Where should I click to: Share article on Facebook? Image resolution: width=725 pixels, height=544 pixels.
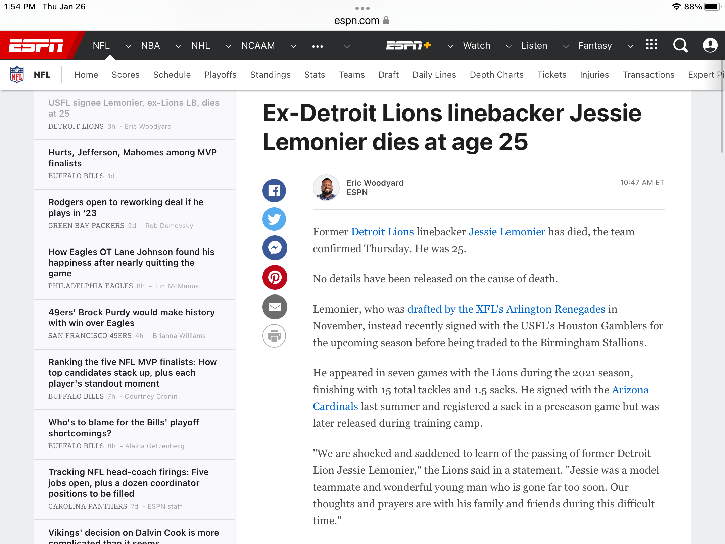[x=274, y=191]
